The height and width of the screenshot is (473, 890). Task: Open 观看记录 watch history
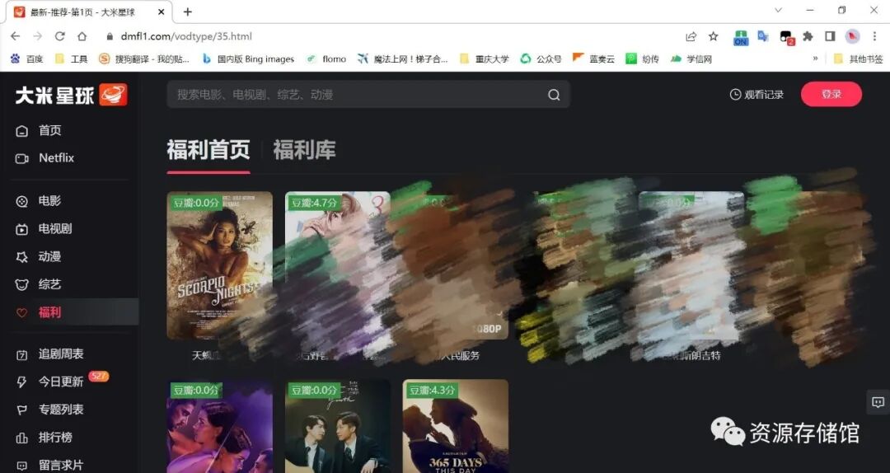click(756, 95)
